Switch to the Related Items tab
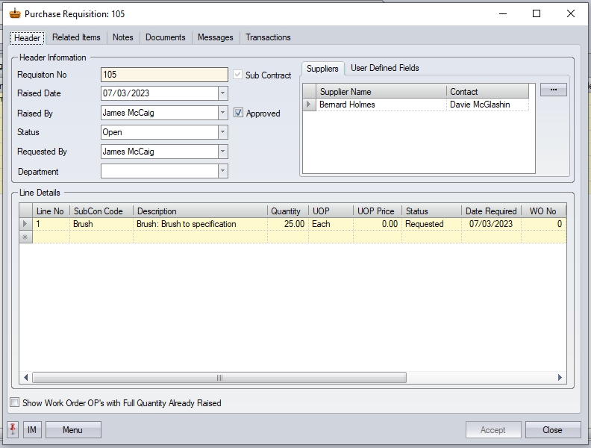The image size is (591, 448). click(76, 37)
